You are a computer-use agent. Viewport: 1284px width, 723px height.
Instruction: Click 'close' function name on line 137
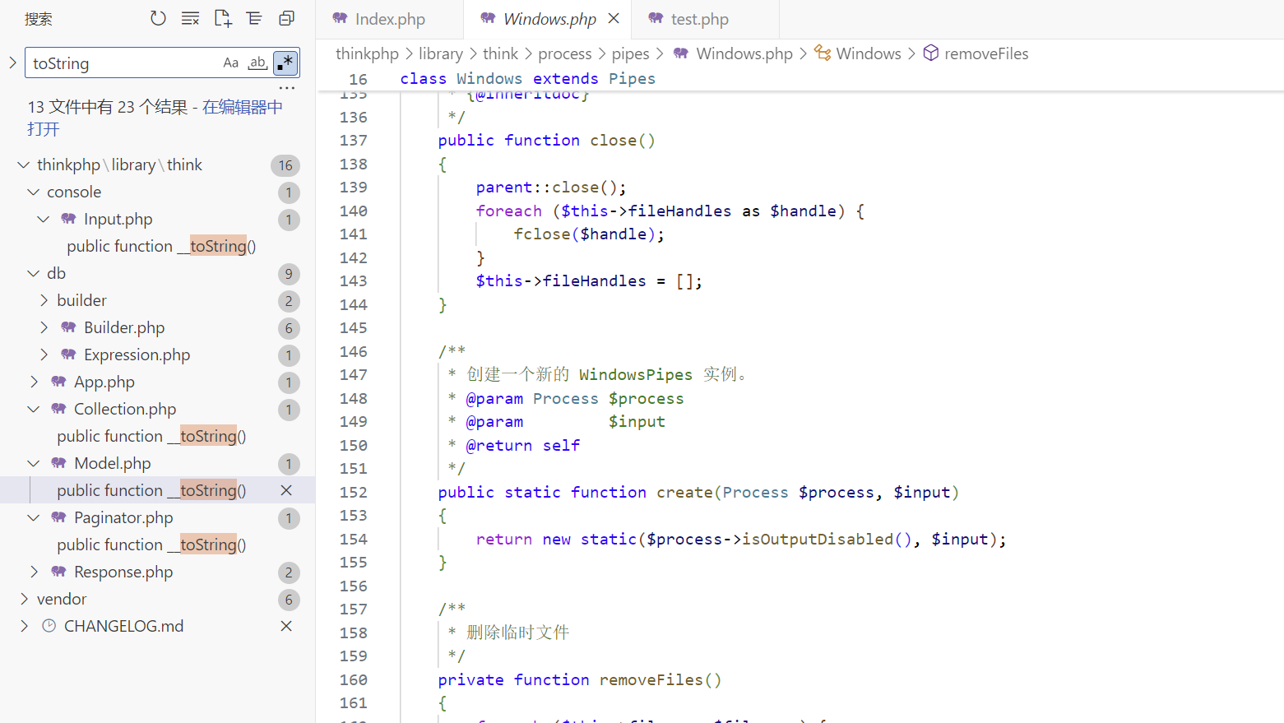click(x=614, y=140)
